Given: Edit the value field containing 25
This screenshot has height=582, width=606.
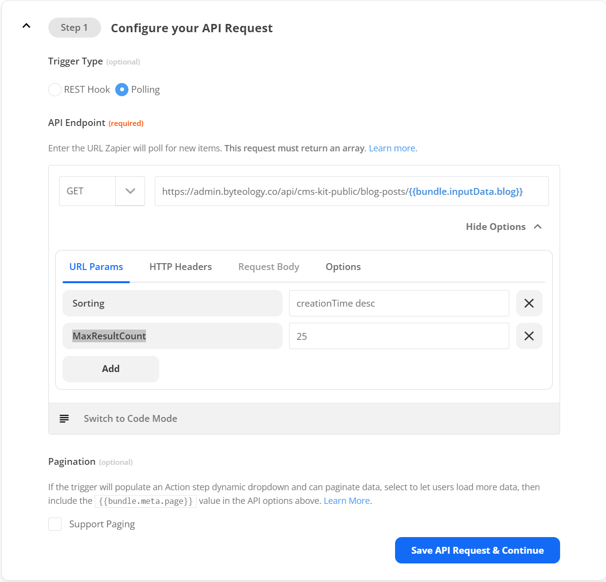Looking at the screenshot, I should click(399, 336).
